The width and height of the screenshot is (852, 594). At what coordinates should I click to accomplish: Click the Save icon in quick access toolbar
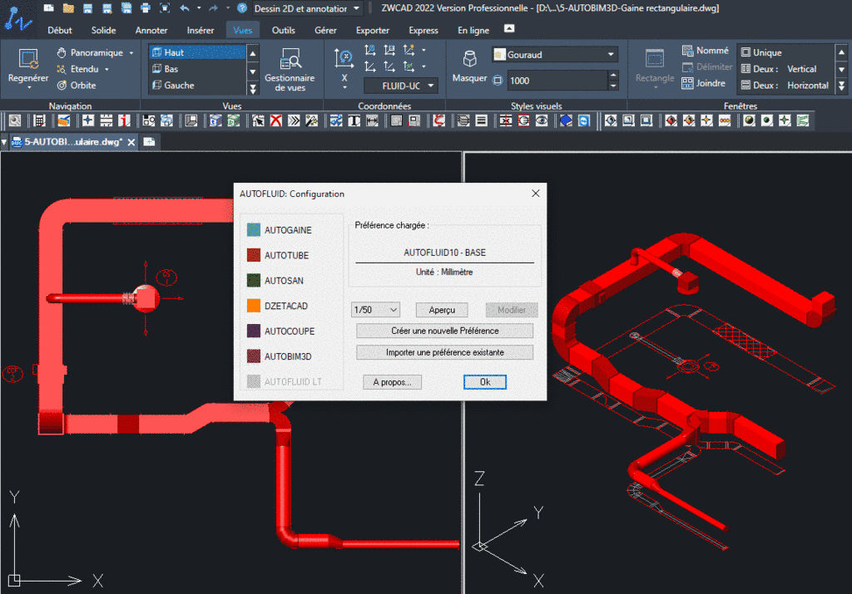coord(87,8)
